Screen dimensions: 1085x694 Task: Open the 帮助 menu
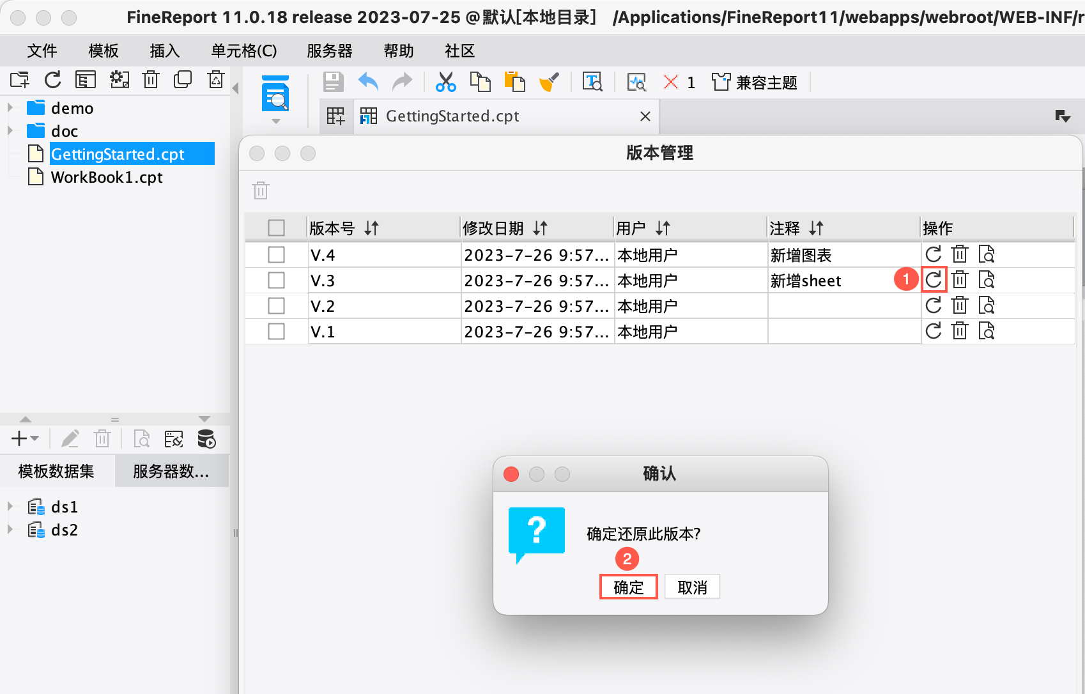[x=399, y=50]
